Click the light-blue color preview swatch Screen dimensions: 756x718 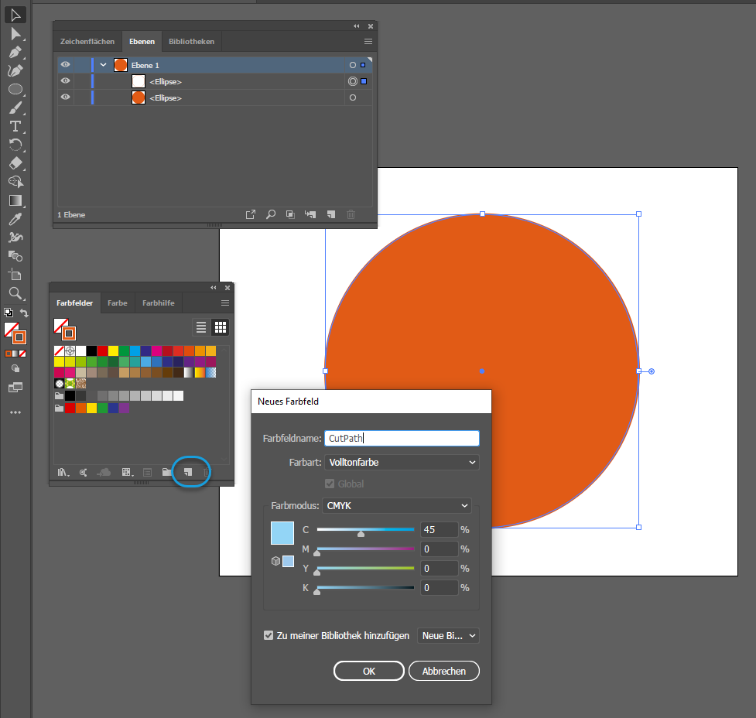click(x=282, y=533)
